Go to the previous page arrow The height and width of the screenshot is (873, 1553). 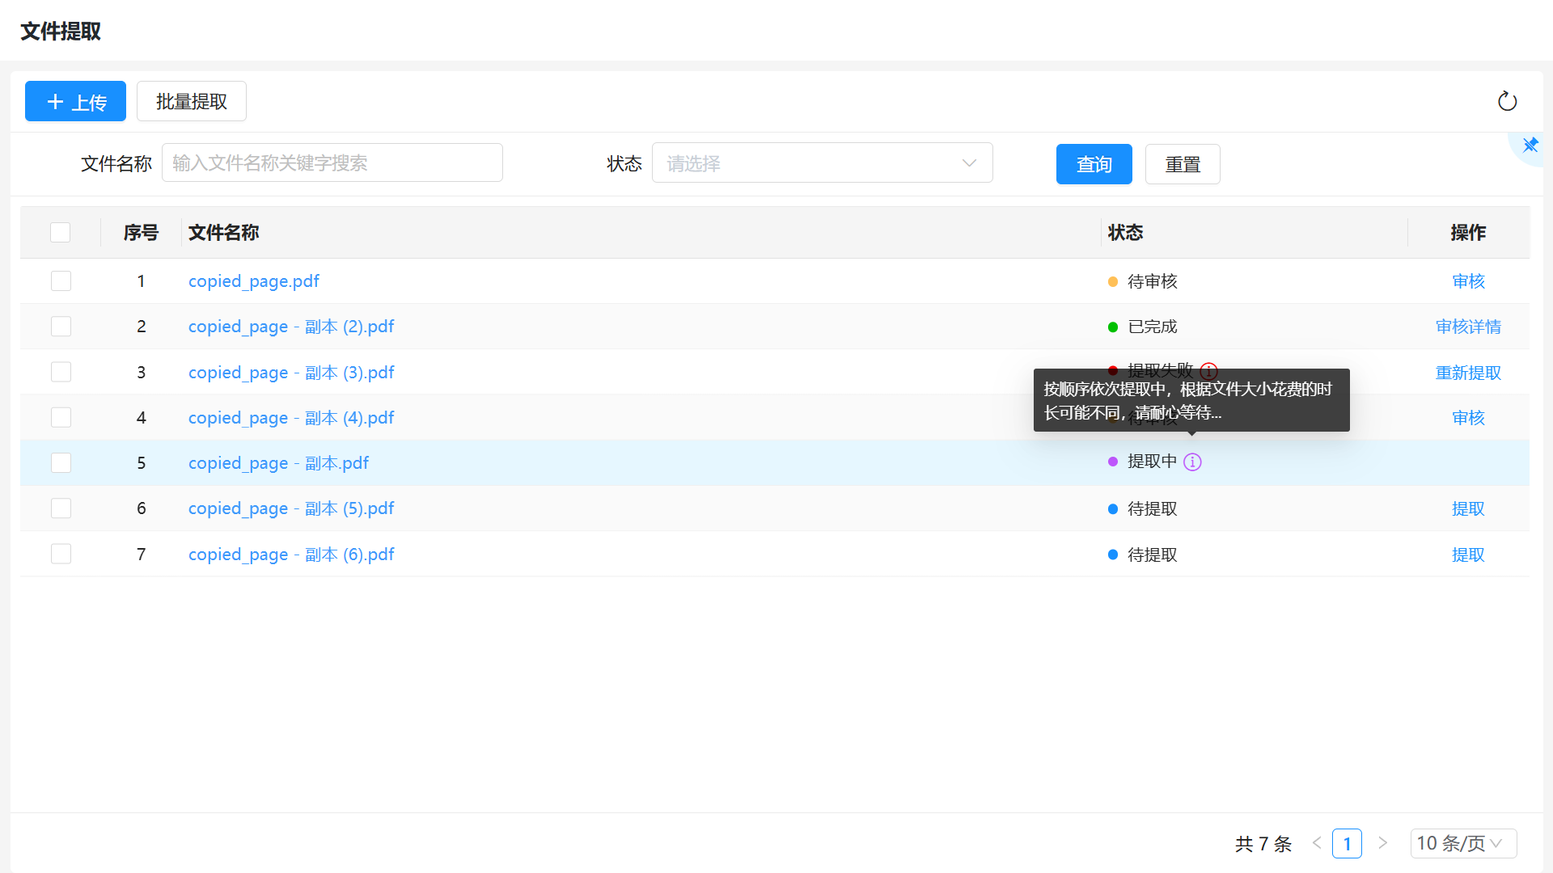1317,843
